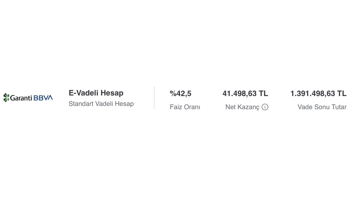Click the black Garanti wordmark text
Image resolution: width=350 pixels, height=197 pixels.
[x=21, y=98]
